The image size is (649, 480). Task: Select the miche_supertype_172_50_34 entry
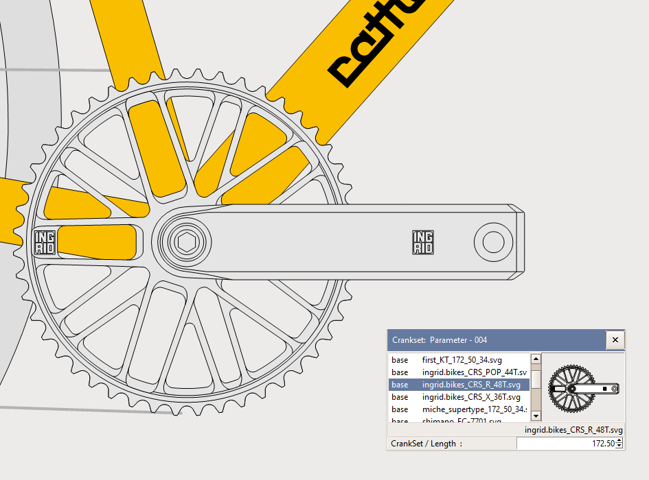coord(459,409)
